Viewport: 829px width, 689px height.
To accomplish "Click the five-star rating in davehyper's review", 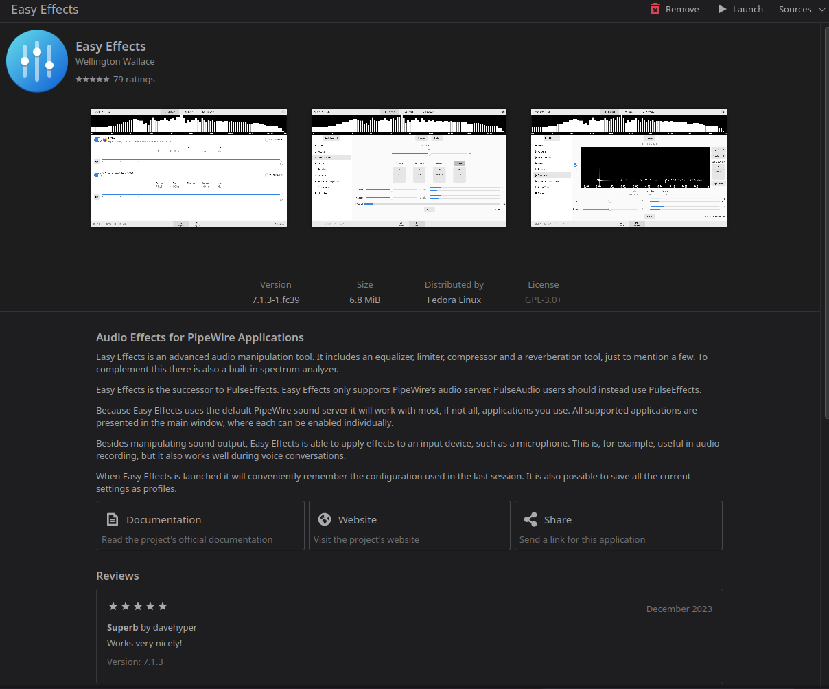I will click(138, 606).
